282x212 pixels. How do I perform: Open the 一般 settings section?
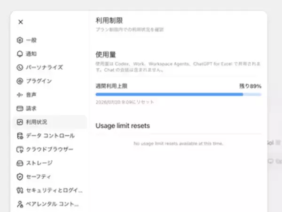[x=50, y=40]
